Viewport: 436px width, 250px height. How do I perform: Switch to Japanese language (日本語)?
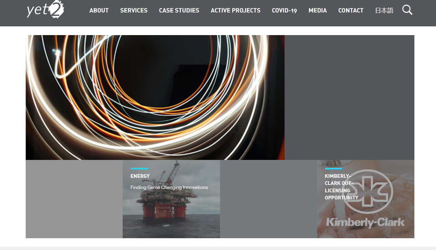(x=384, y=10)
